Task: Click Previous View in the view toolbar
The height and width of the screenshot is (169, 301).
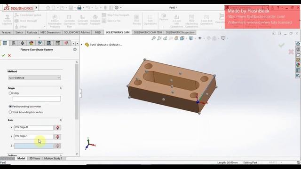Action: [165, 38]
